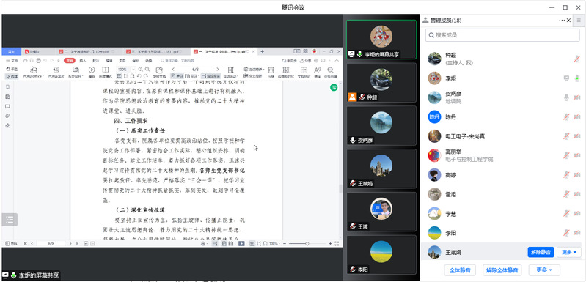Click the hamburger menu icon at top right
This screenshot has height=282, width=586.
pos(579,21)
